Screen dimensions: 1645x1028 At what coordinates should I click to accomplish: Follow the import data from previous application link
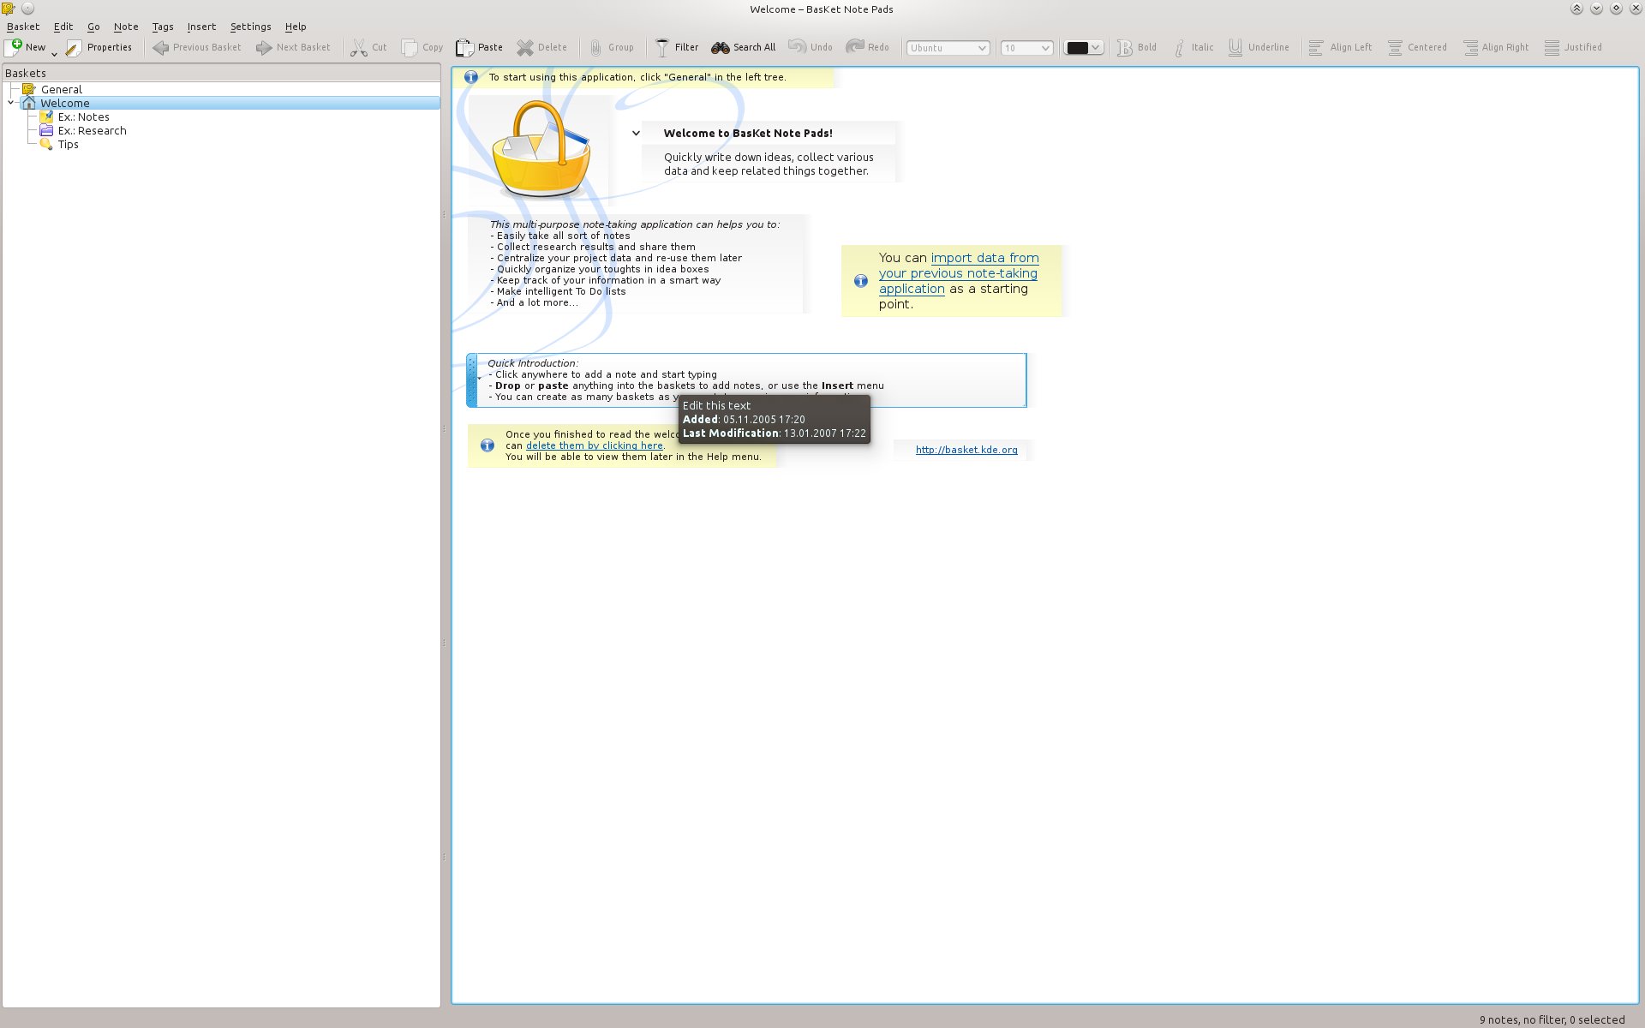[959, 273]
